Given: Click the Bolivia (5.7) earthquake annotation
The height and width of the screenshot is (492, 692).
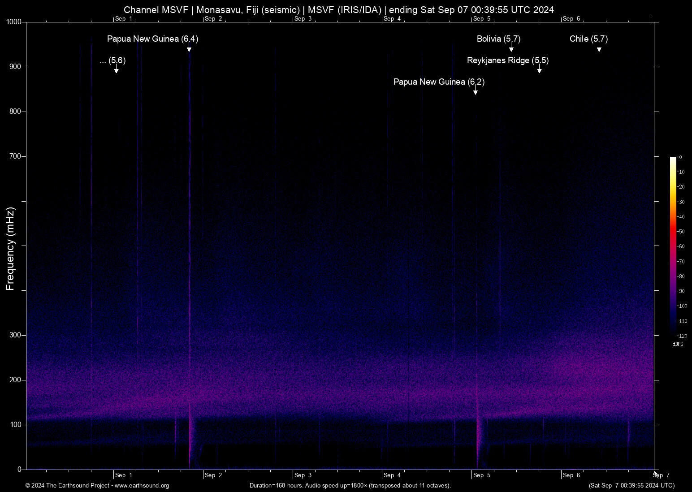Looking at the screenshot, I should coord(498,39).
